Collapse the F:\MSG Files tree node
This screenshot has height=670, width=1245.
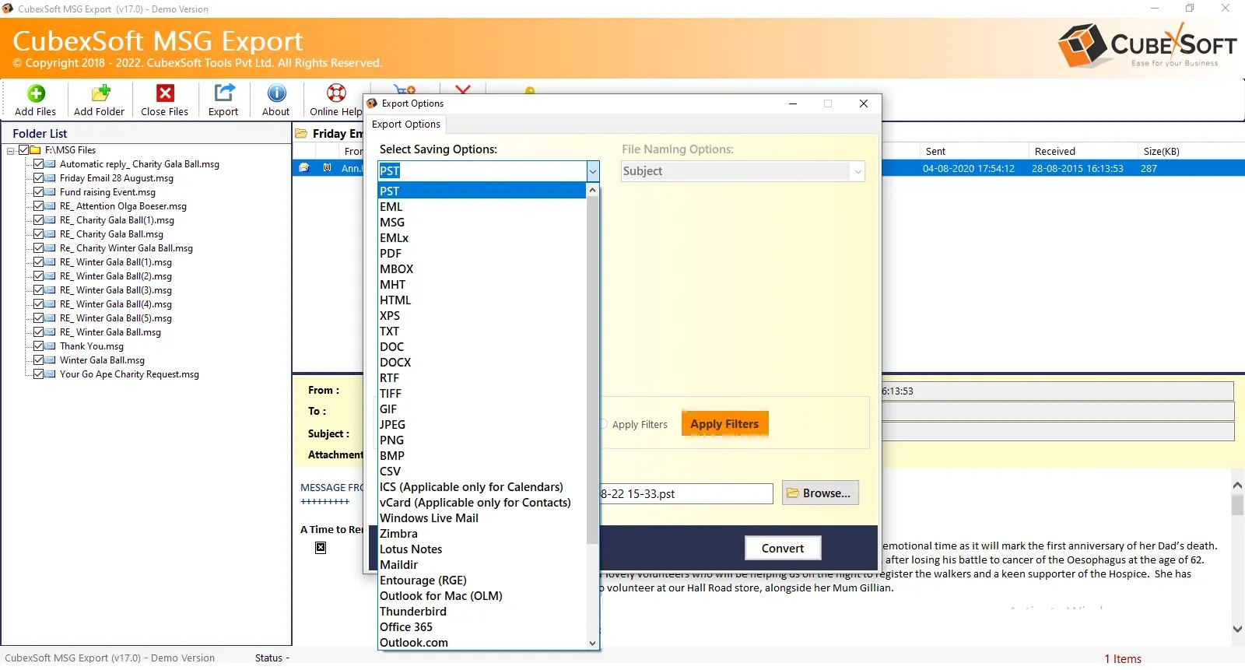pyautogui.click(x=11, y=151)
